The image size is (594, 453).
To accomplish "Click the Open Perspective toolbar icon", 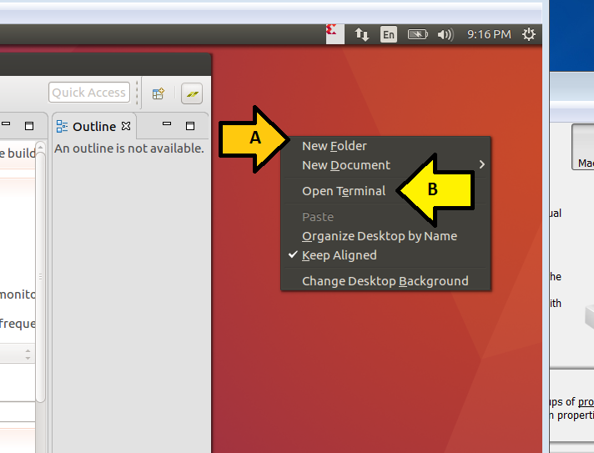I will pyautogui.click(x=158, y=93).
